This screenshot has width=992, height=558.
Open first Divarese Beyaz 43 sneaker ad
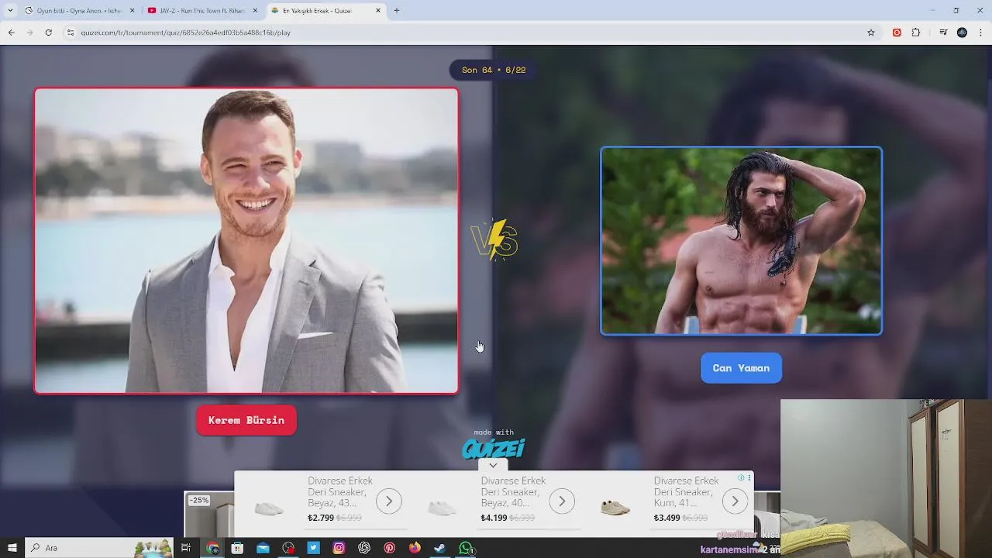(339, 492)
